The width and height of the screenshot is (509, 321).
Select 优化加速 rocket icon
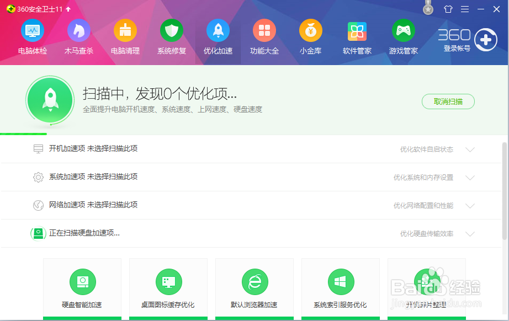coord(218,30)
